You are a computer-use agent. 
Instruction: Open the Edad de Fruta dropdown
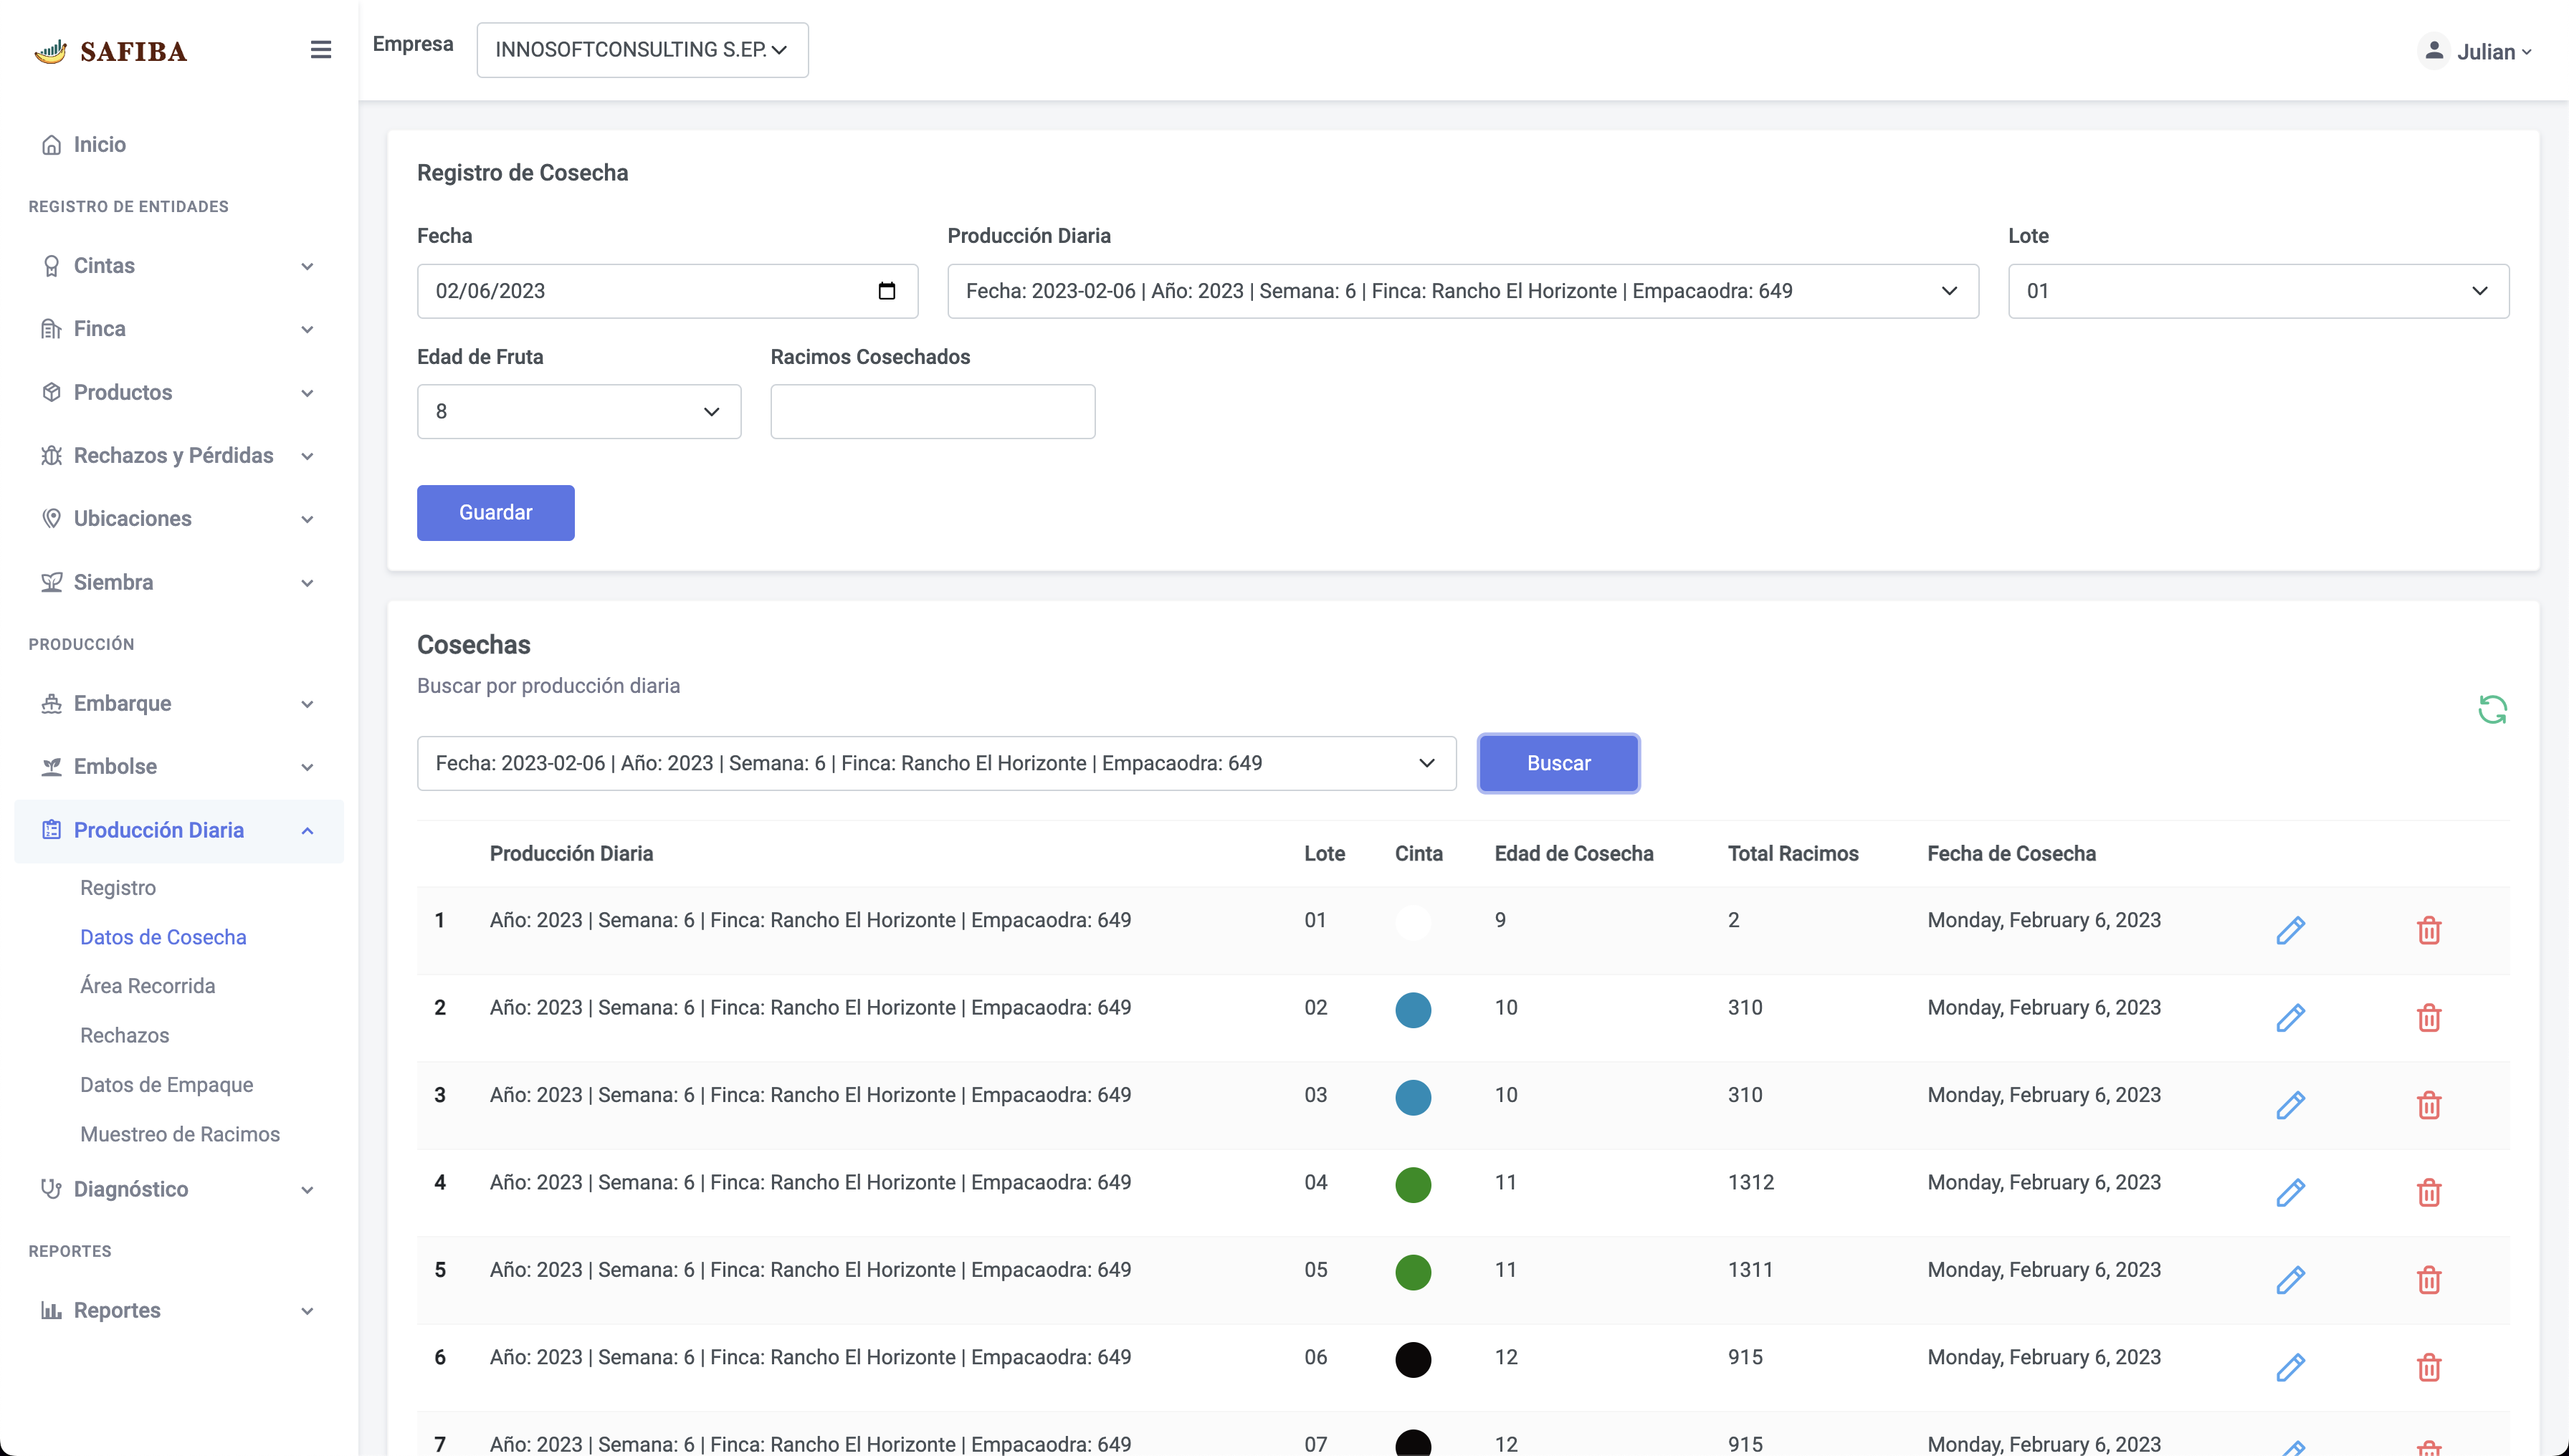tap(578, 412)
